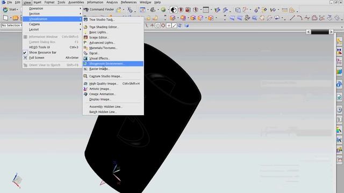
Task: Click Capture Studio Image entry
Action: tap(113, 76)
